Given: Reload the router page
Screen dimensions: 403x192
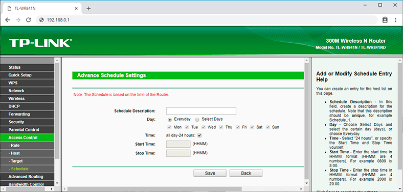Looking at the screenshot, I should pyautogui.click(x=29, y=20).
